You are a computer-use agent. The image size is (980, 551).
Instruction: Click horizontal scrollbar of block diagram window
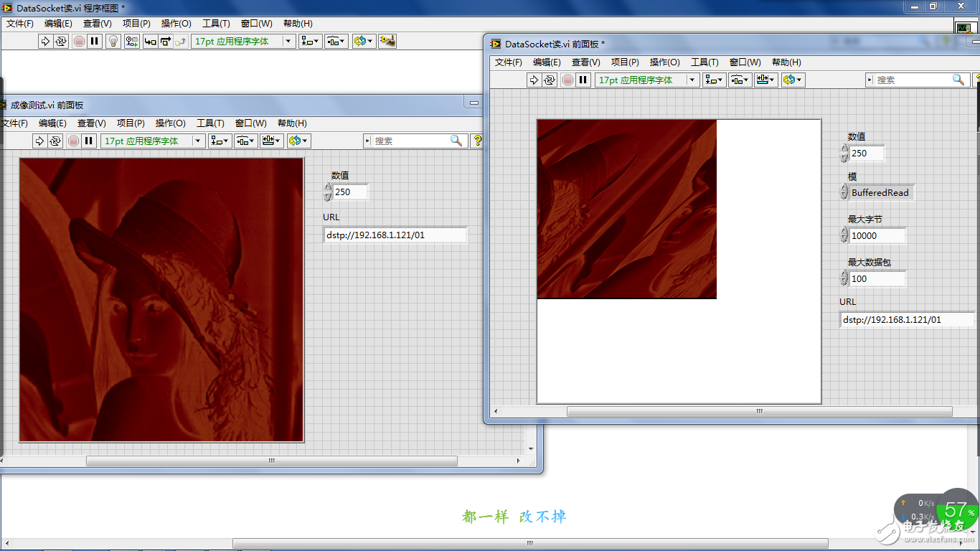[x=529, y=544]
